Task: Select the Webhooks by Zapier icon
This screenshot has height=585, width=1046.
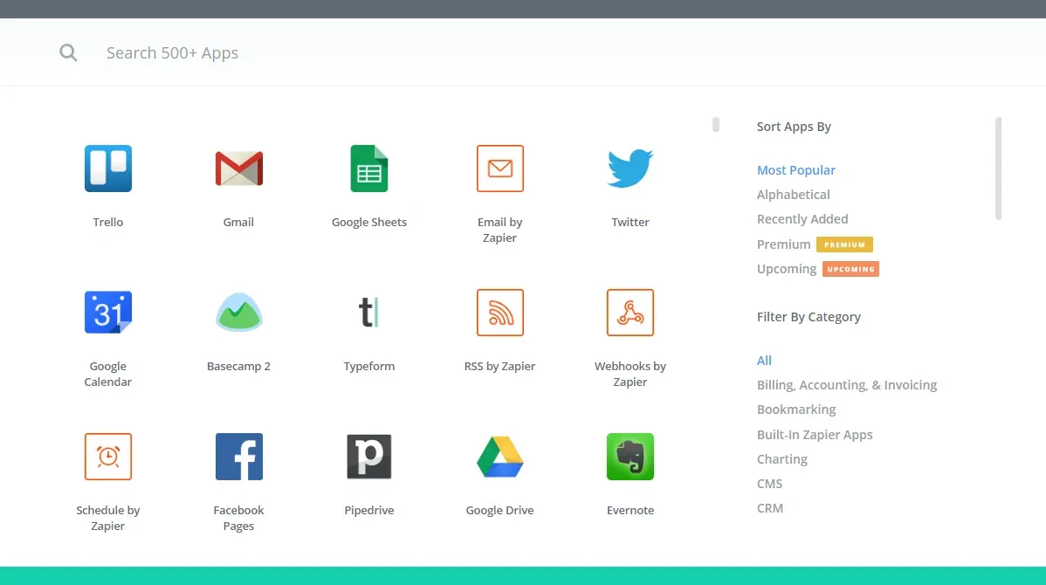Action: (x=630, y=313)
